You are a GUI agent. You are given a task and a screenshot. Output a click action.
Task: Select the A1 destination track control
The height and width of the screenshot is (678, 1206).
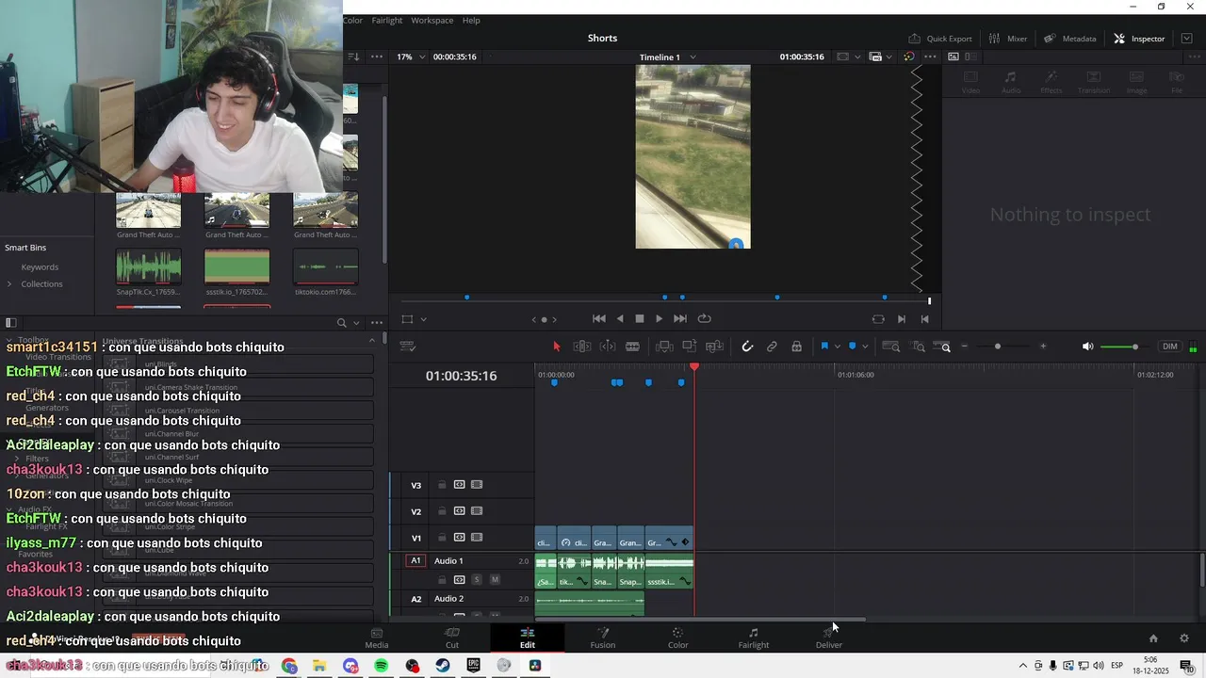[416, 561]
